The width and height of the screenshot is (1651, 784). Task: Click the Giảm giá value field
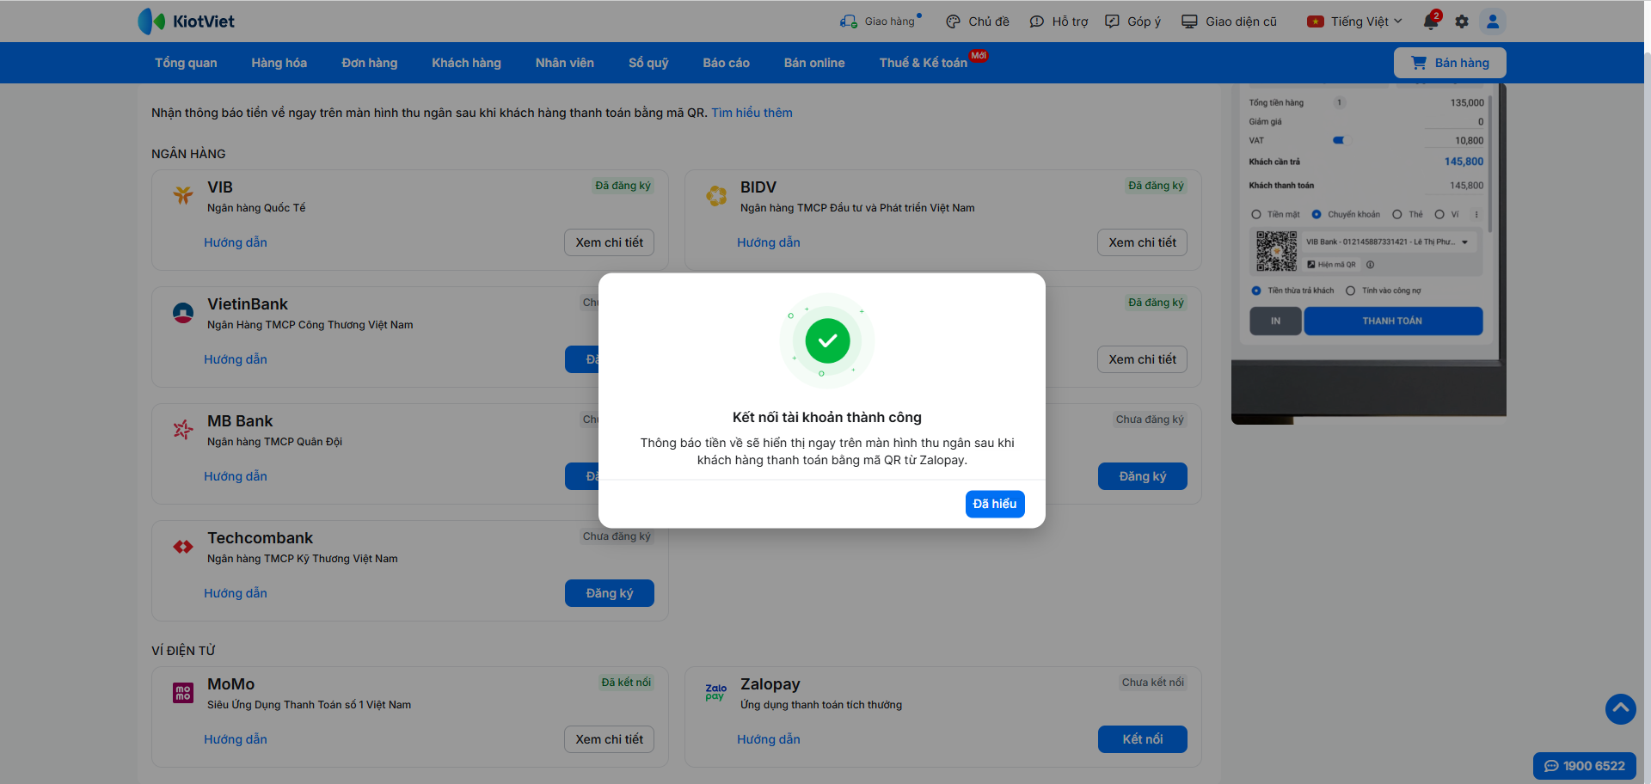pos(1453,122)
